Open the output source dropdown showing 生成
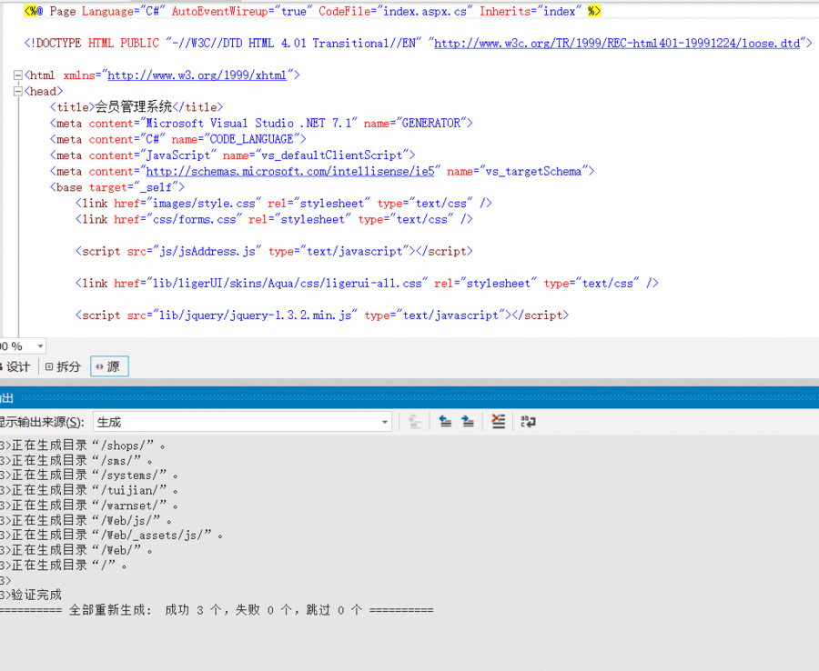819x671 pixels. pos(242,422)
